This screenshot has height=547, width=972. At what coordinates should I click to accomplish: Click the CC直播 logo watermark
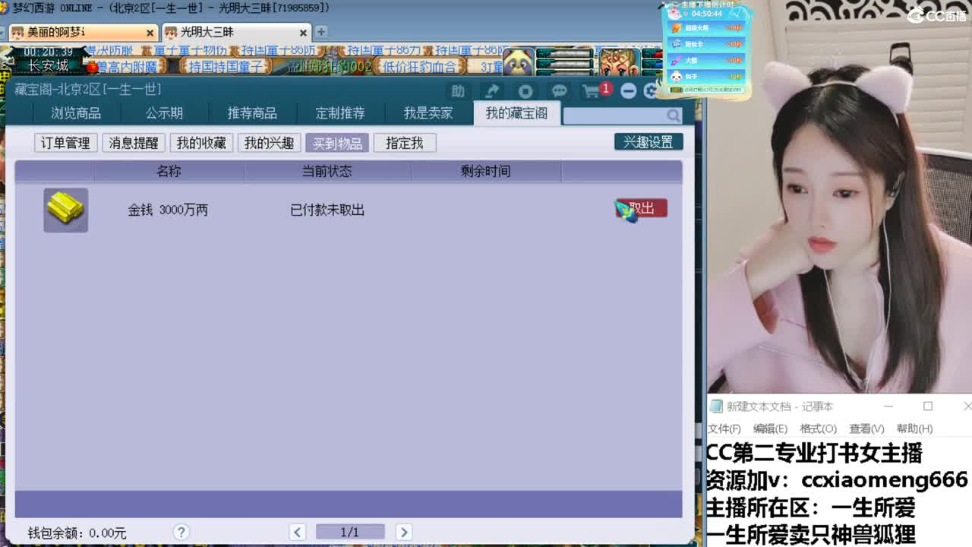point(938,14)
